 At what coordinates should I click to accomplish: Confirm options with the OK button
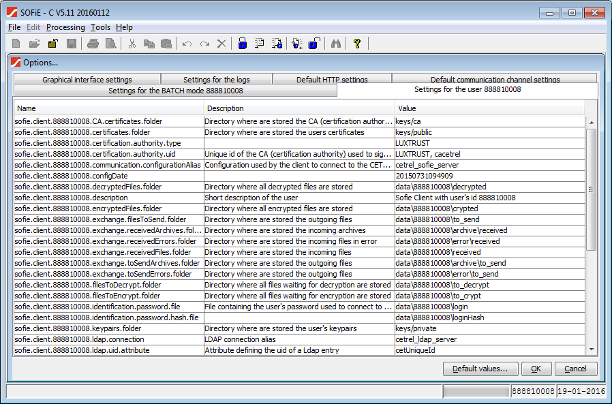pos(536,369)
